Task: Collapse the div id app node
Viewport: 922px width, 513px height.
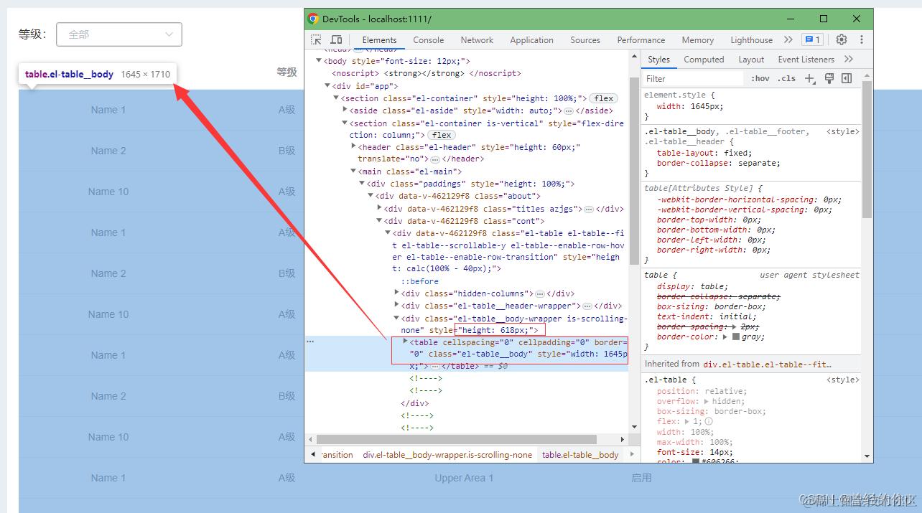Action: click(x=327, y=86)
